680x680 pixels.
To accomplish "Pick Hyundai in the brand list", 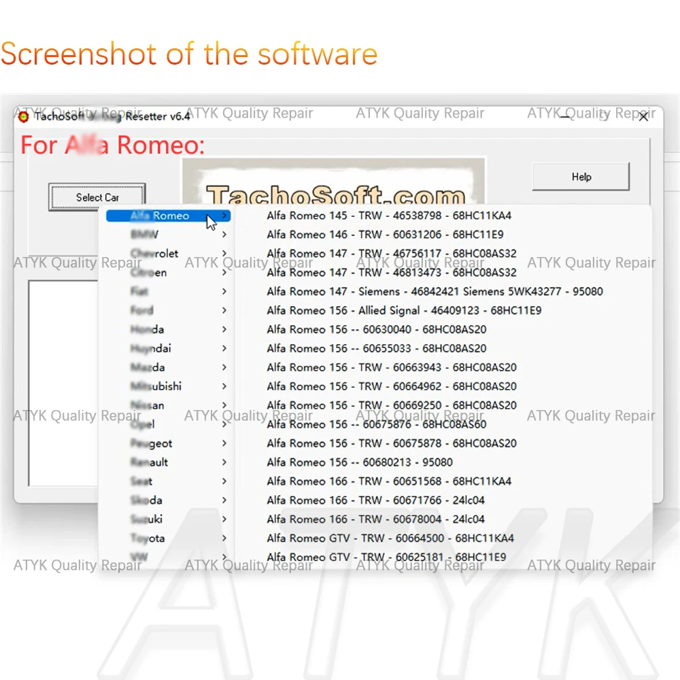I will (168, 348).
